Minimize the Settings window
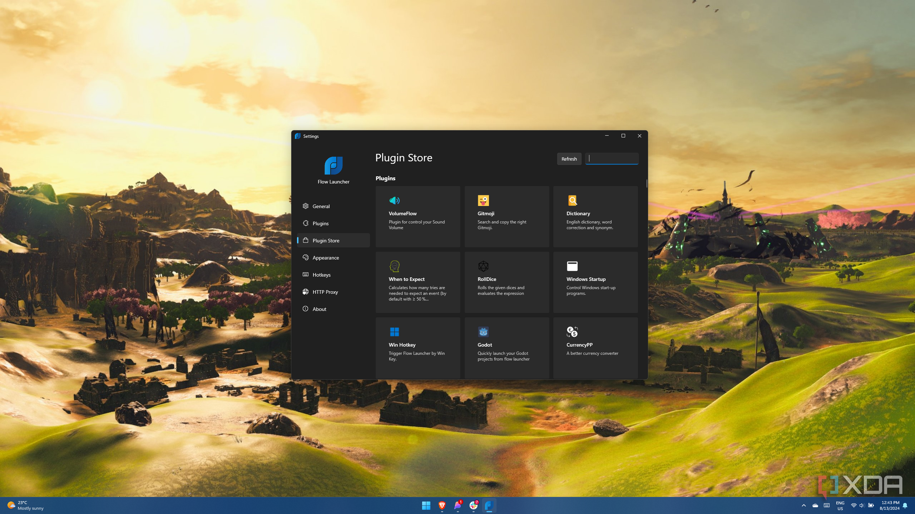Viewport: 915px width, 514px height. (607, 136)
